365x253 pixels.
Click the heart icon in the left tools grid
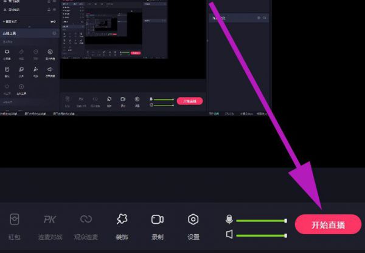pos(7,52)
